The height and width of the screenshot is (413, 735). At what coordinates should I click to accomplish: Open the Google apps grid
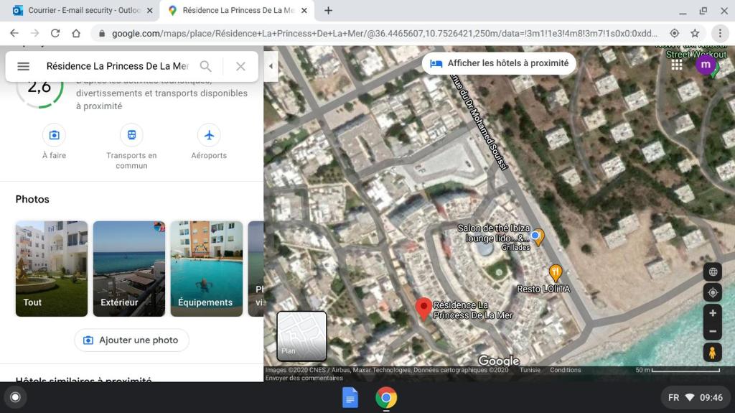tap(676, 65)
